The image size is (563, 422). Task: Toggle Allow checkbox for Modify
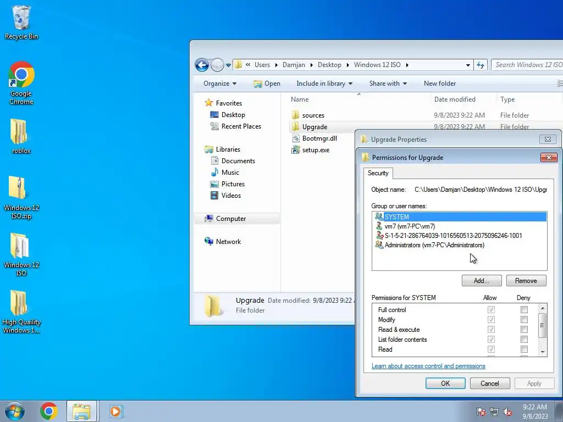point(491,319)
